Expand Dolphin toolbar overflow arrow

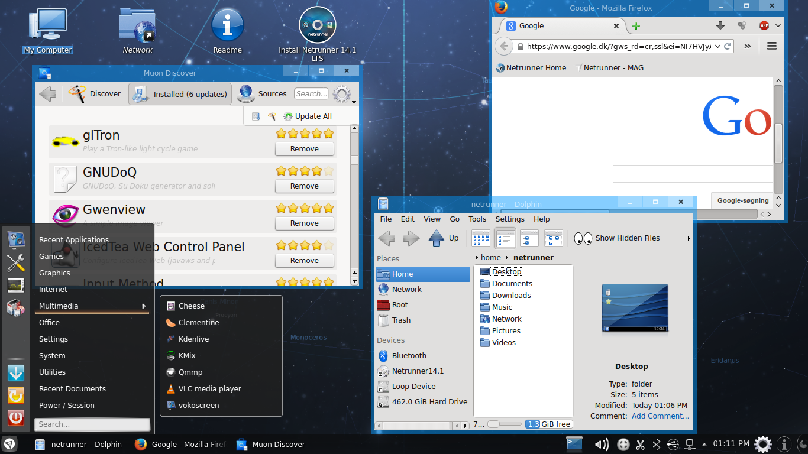689,239
